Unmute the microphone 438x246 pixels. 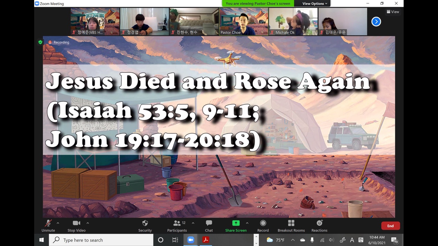point(48,226)
